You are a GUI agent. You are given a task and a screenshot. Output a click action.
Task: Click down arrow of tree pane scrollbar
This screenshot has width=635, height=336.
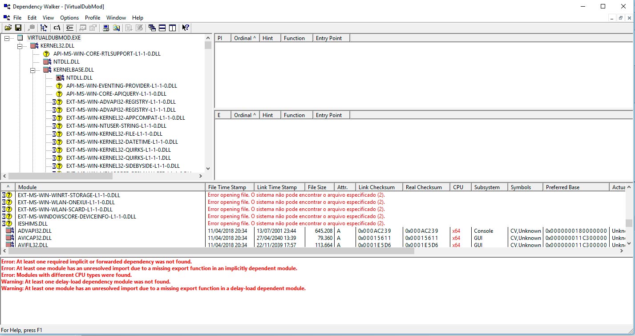point(208,169)
